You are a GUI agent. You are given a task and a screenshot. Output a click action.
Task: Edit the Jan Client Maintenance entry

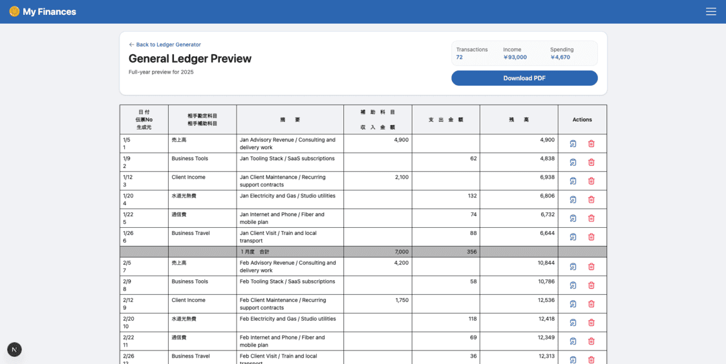coord(573,181)
